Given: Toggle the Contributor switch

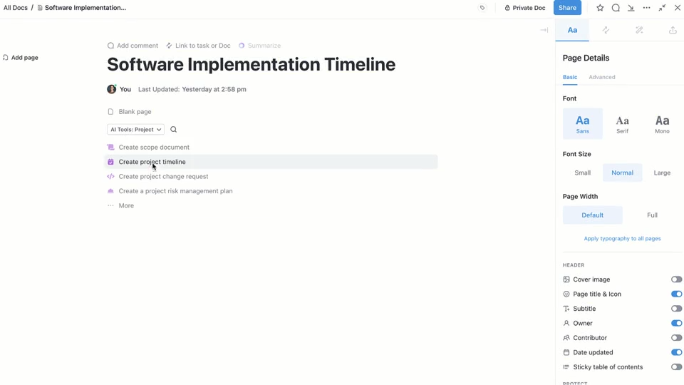Looking at the screenshot, I should pyautogui.click(x=676, y=338).
